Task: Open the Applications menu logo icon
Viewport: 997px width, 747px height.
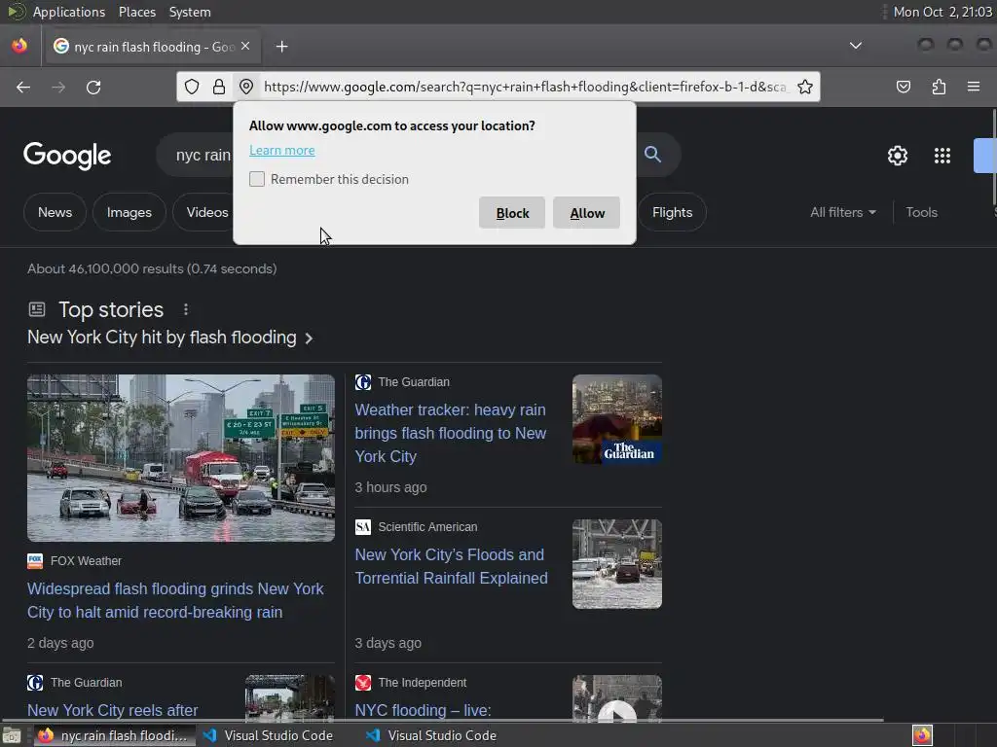Action: [x=16, y=12]
